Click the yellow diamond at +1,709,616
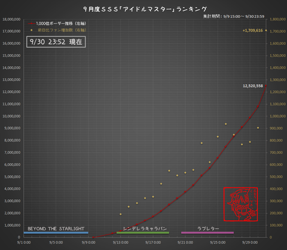Viewport: 287px width, 250px height. [266, 30]
